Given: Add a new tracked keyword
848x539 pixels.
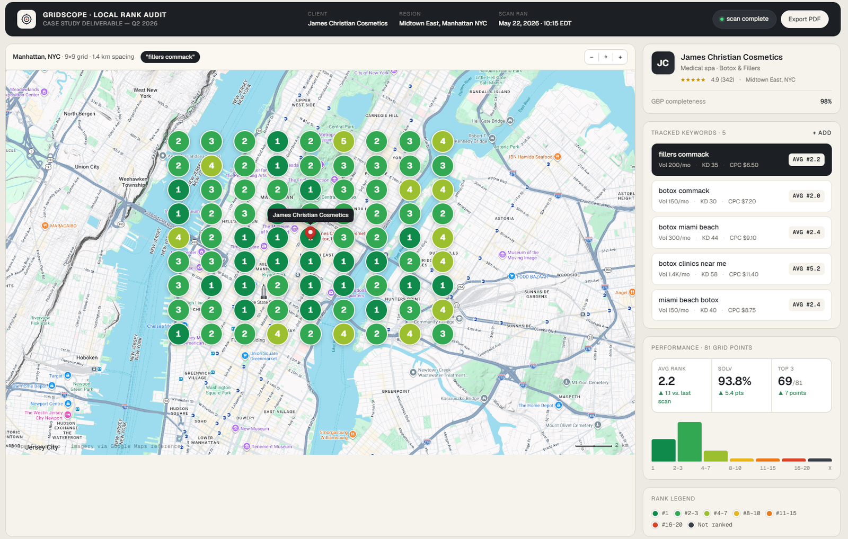Looking at the screenshot, I should pos(822,133).
